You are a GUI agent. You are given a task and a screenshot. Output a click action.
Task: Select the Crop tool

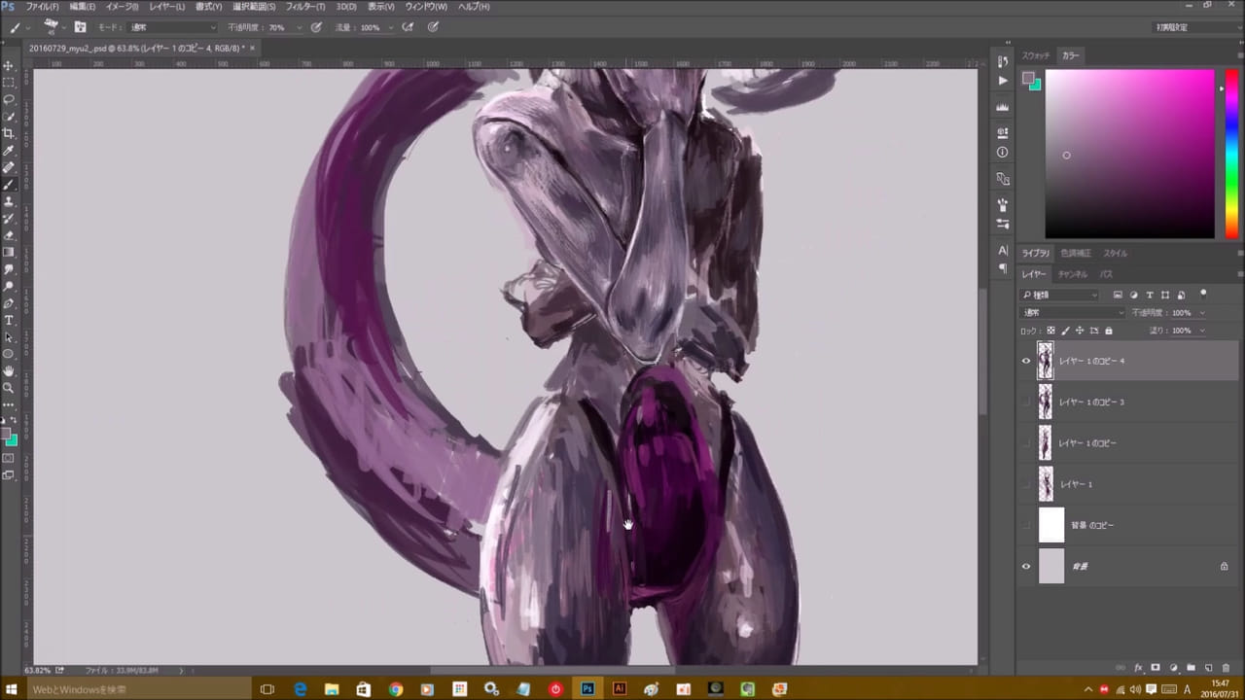pyautogui.click(x=9, y=133)
